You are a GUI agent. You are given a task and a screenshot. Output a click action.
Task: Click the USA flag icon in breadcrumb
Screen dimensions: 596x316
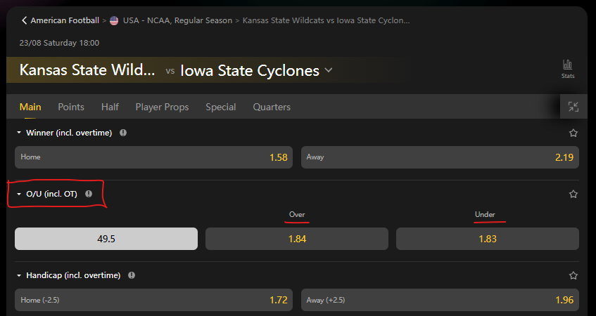pos(114,21)
